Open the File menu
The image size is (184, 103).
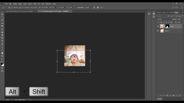(6, 4)
